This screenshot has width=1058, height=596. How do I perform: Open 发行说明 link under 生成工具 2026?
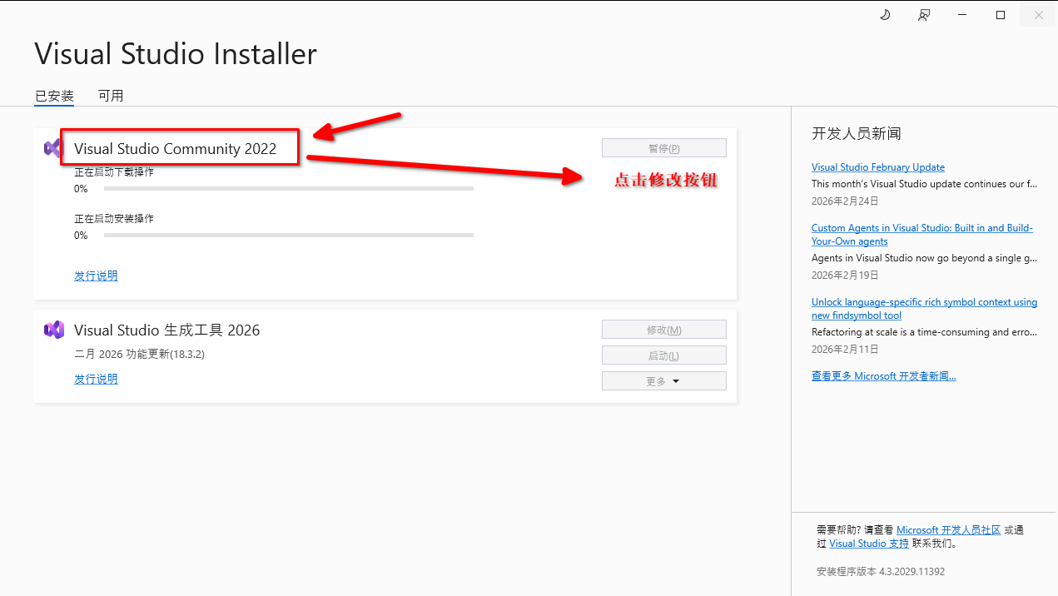coord(96,379)
